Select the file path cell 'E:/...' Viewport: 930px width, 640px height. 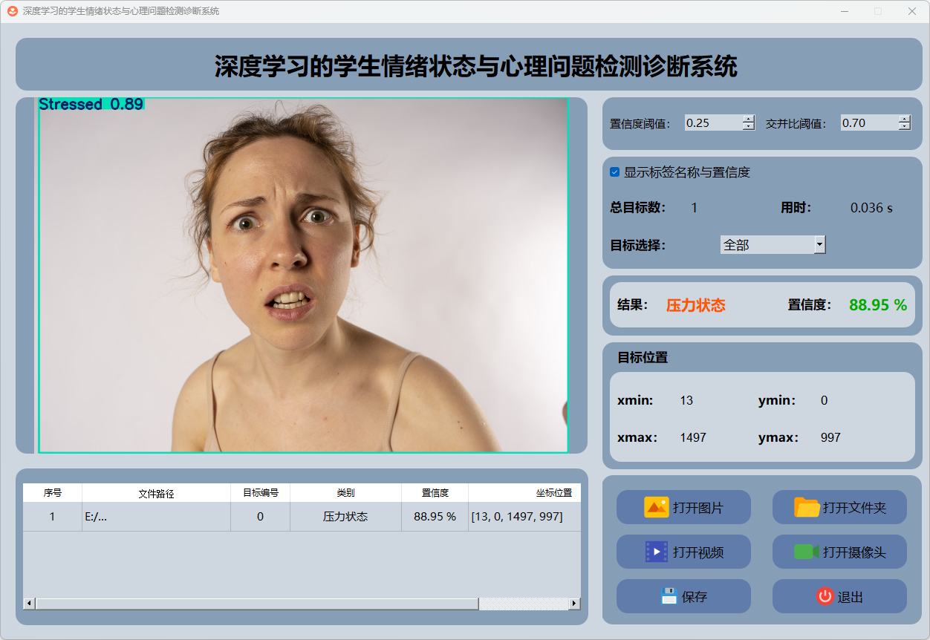point(157,517)
